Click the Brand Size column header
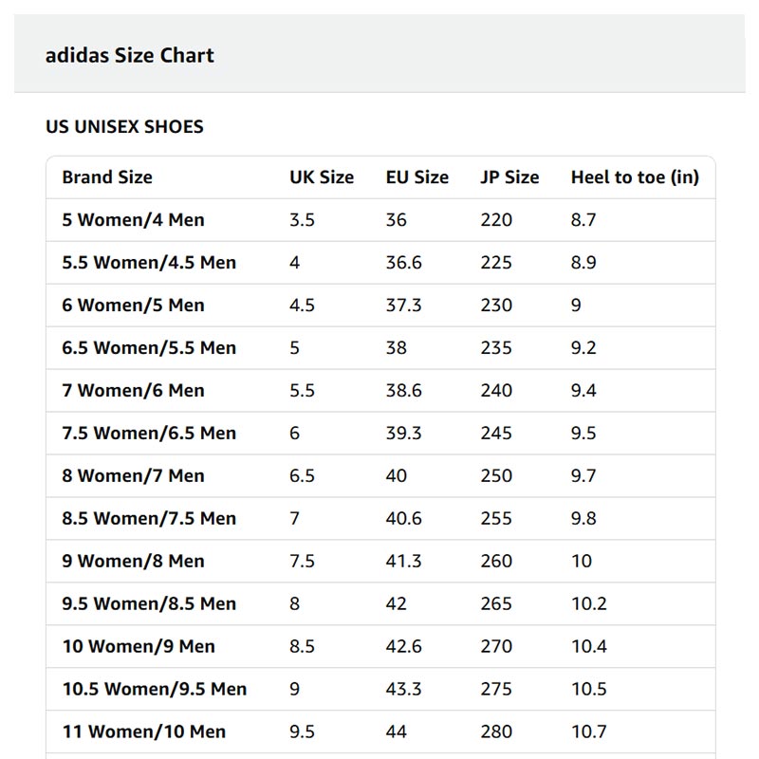 107,177
